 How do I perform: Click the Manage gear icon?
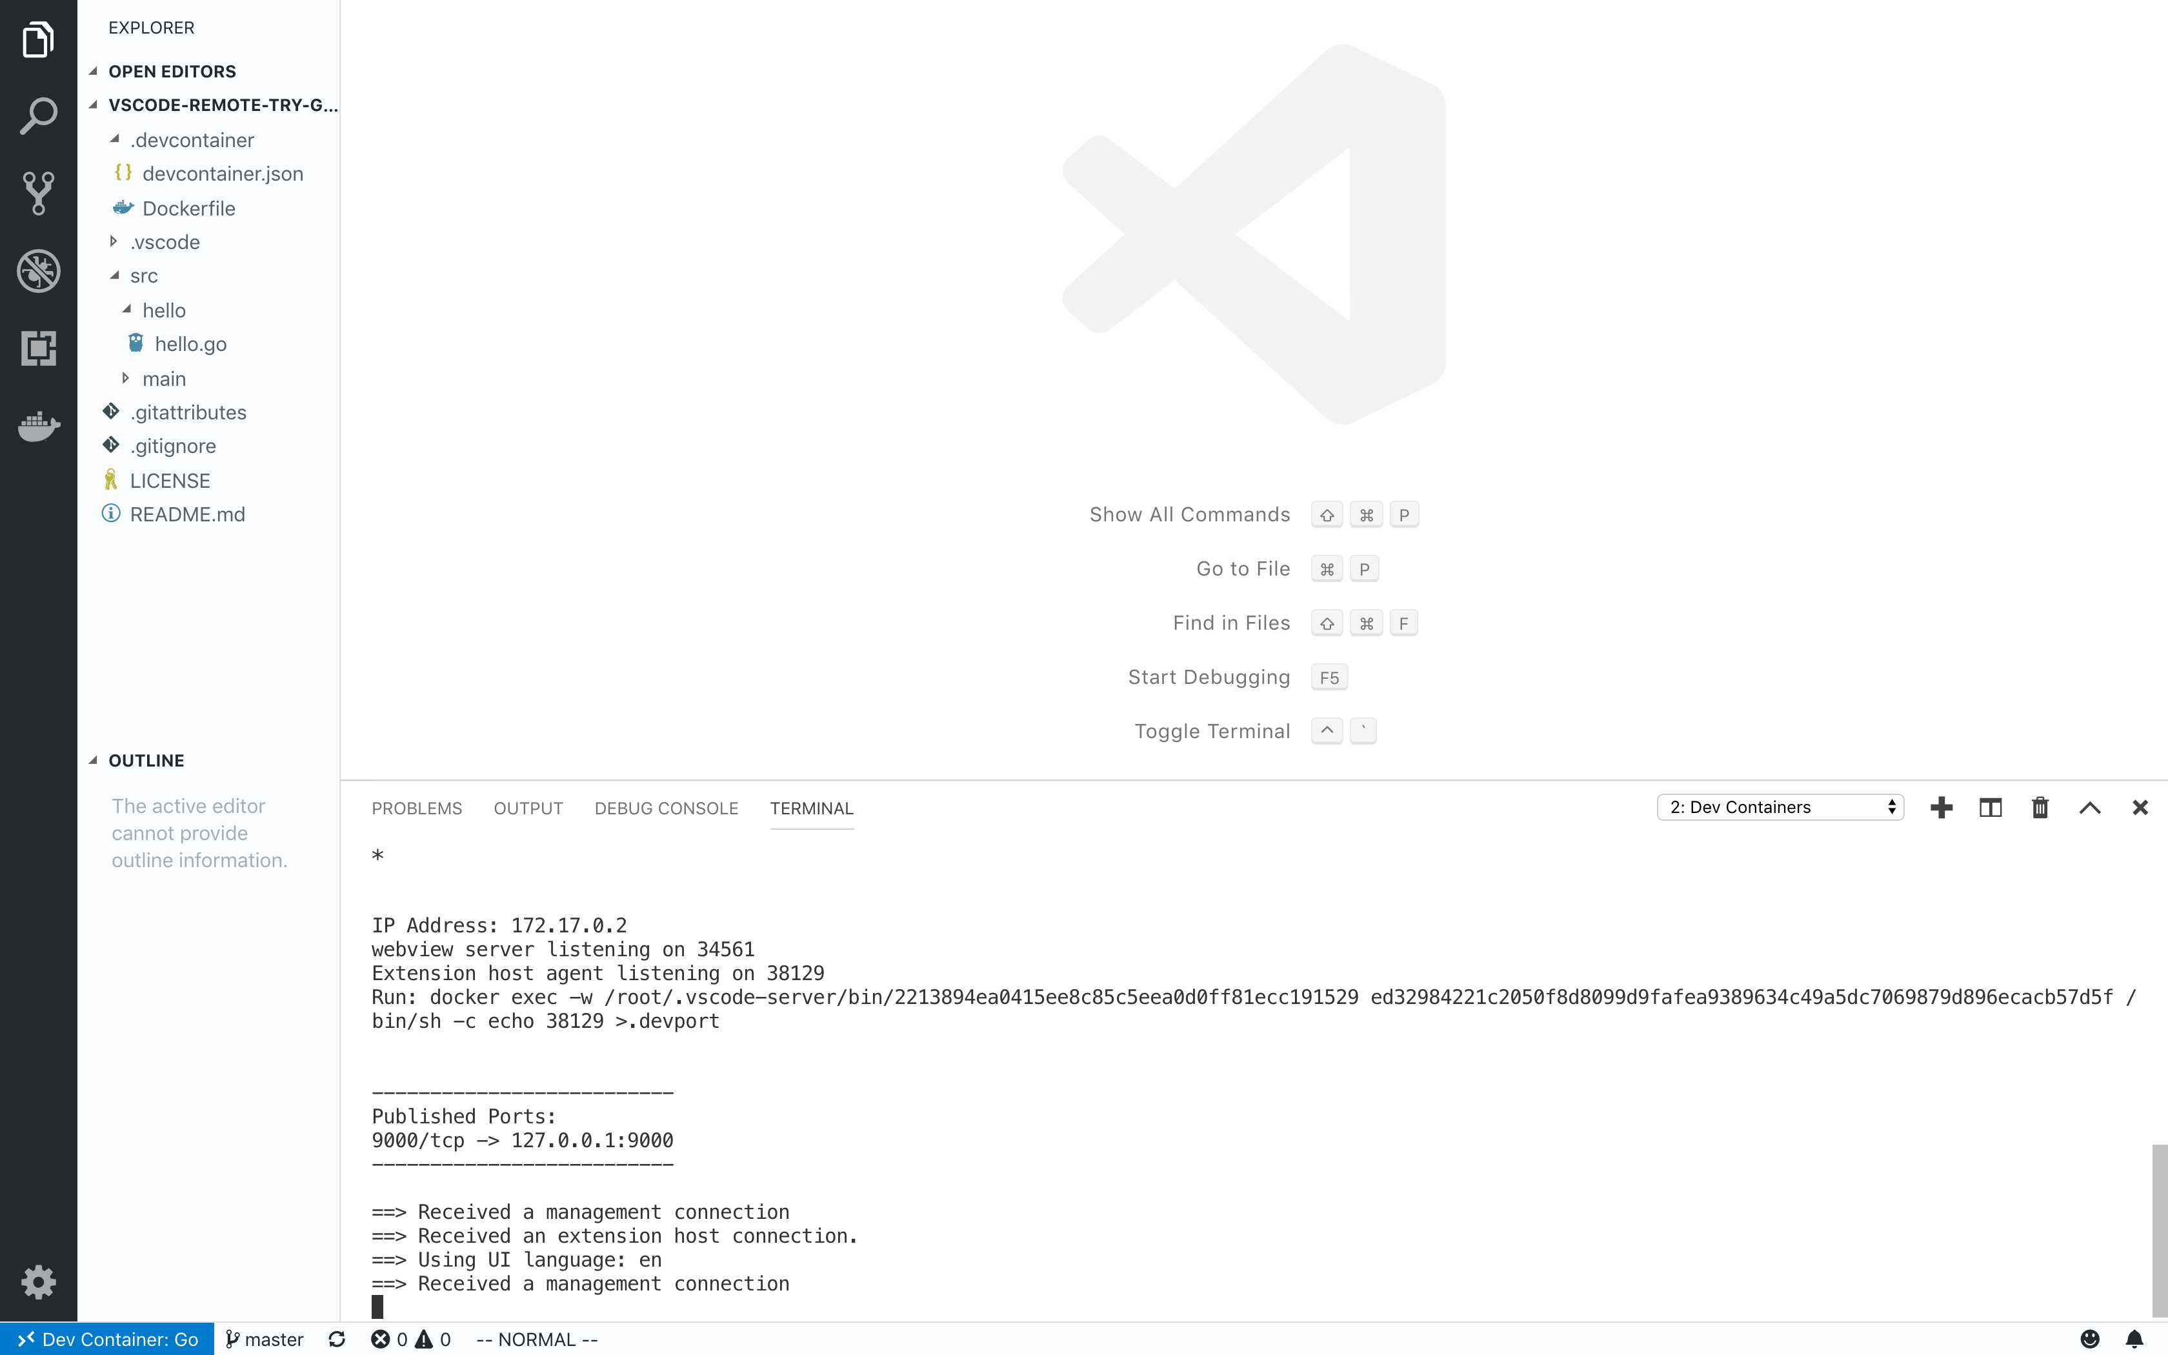[37, 1283]
